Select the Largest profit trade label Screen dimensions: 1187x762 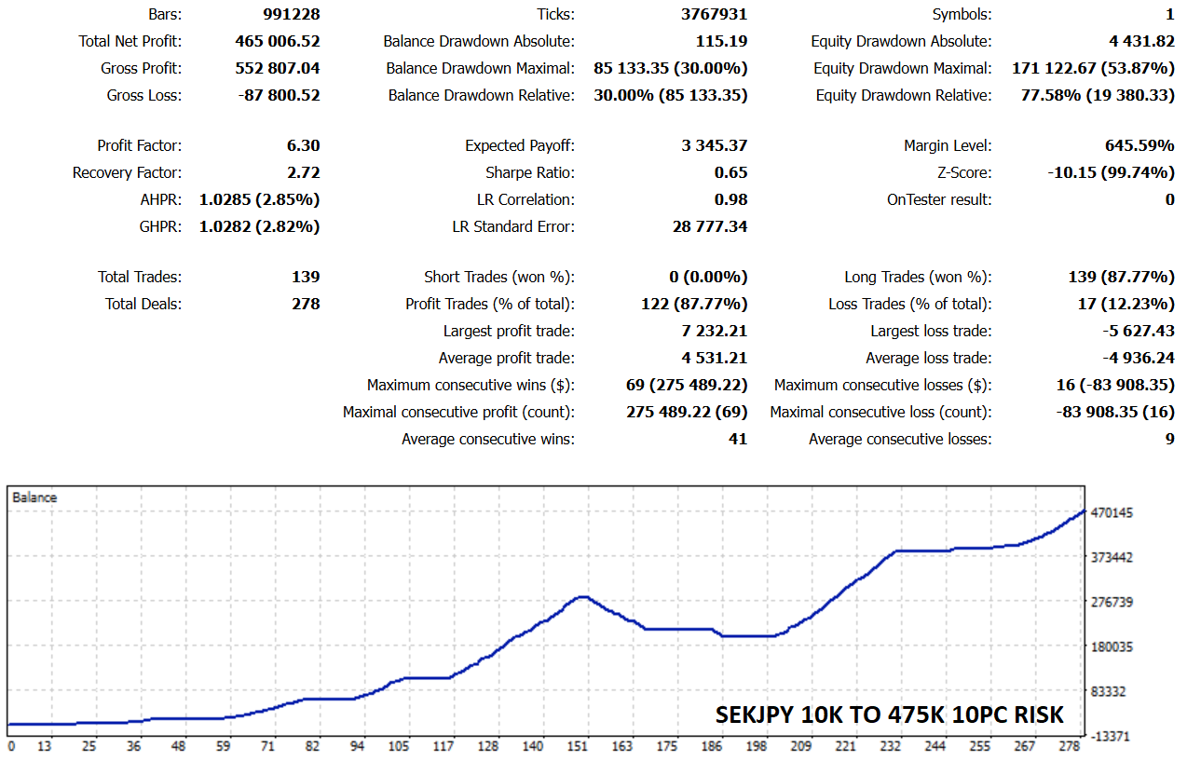(509, 332)
